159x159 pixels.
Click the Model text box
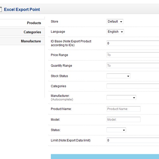tap(123, 120)
